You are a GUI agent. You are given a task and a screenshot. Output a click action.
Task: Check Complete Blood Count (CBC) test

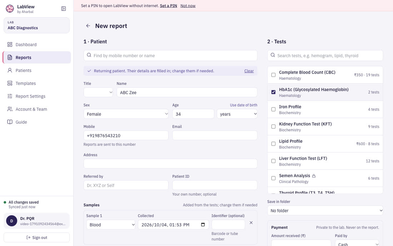tap(273, 75)
